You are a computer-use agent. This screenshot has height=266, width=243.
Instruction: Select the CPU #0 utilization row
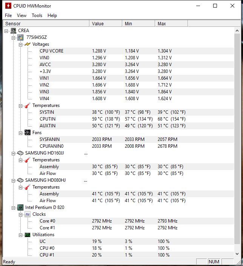(137, 248)
